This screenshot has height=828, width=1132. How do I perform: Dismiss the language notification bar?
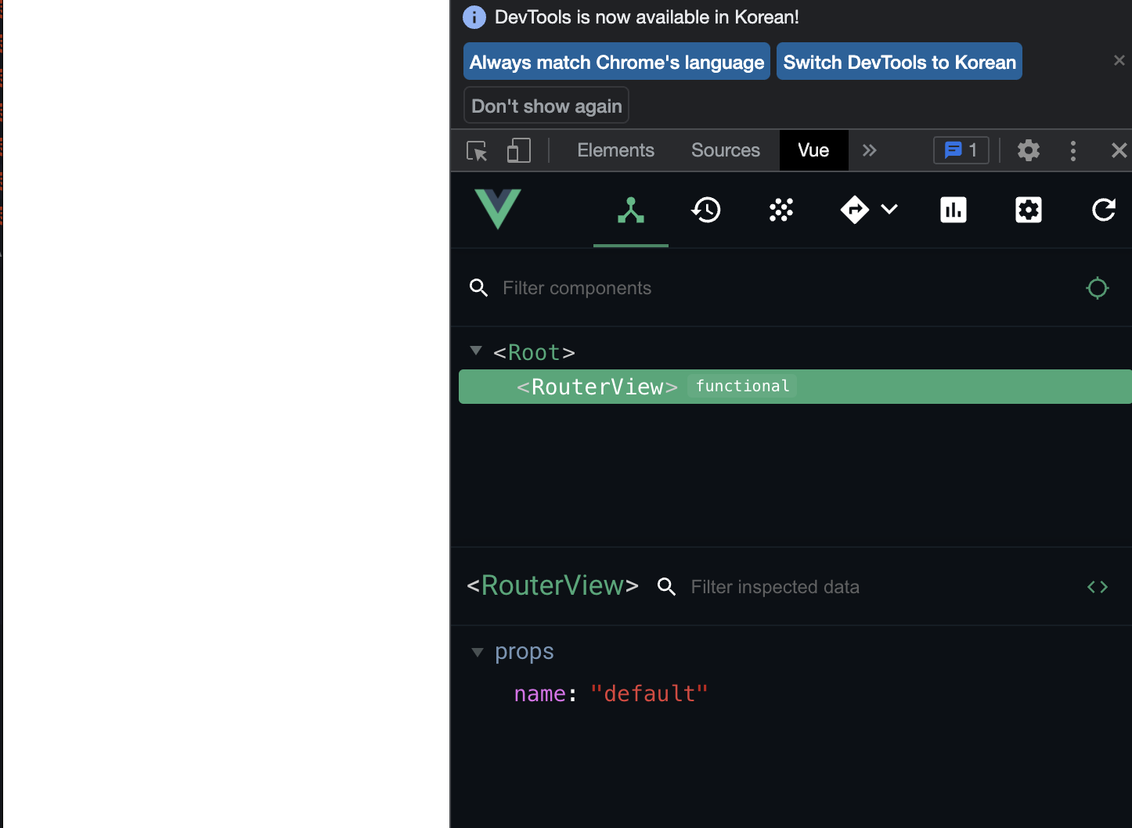click(1119, 60)
